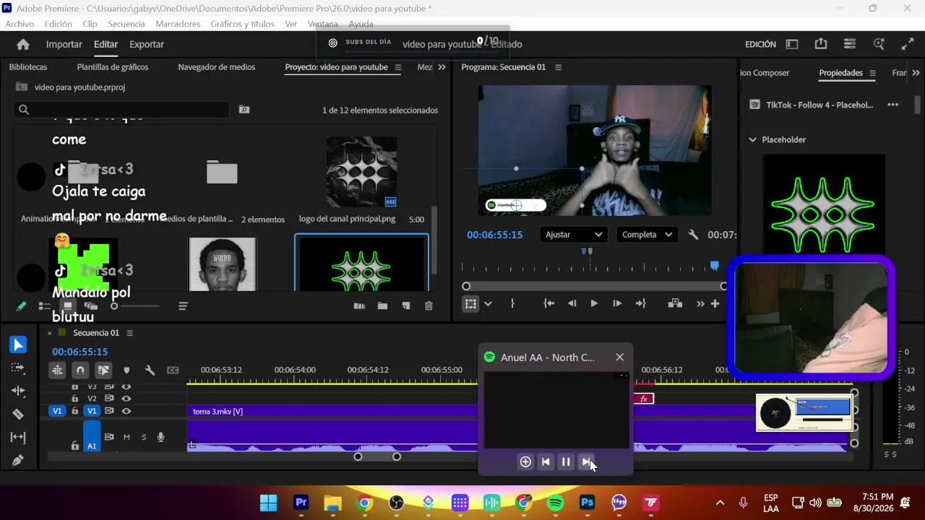Screen dimensions: 925x520
Task: Open the Secuencia 01 timeline panel menu
Action: pos(130,333)
